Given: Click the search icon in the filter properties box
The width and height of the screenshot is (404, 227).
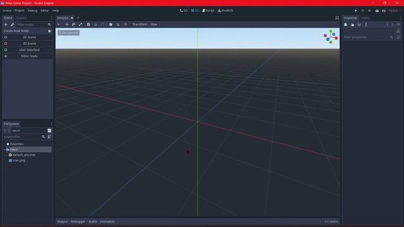Looking at the screenshot, I should (391, 37).
